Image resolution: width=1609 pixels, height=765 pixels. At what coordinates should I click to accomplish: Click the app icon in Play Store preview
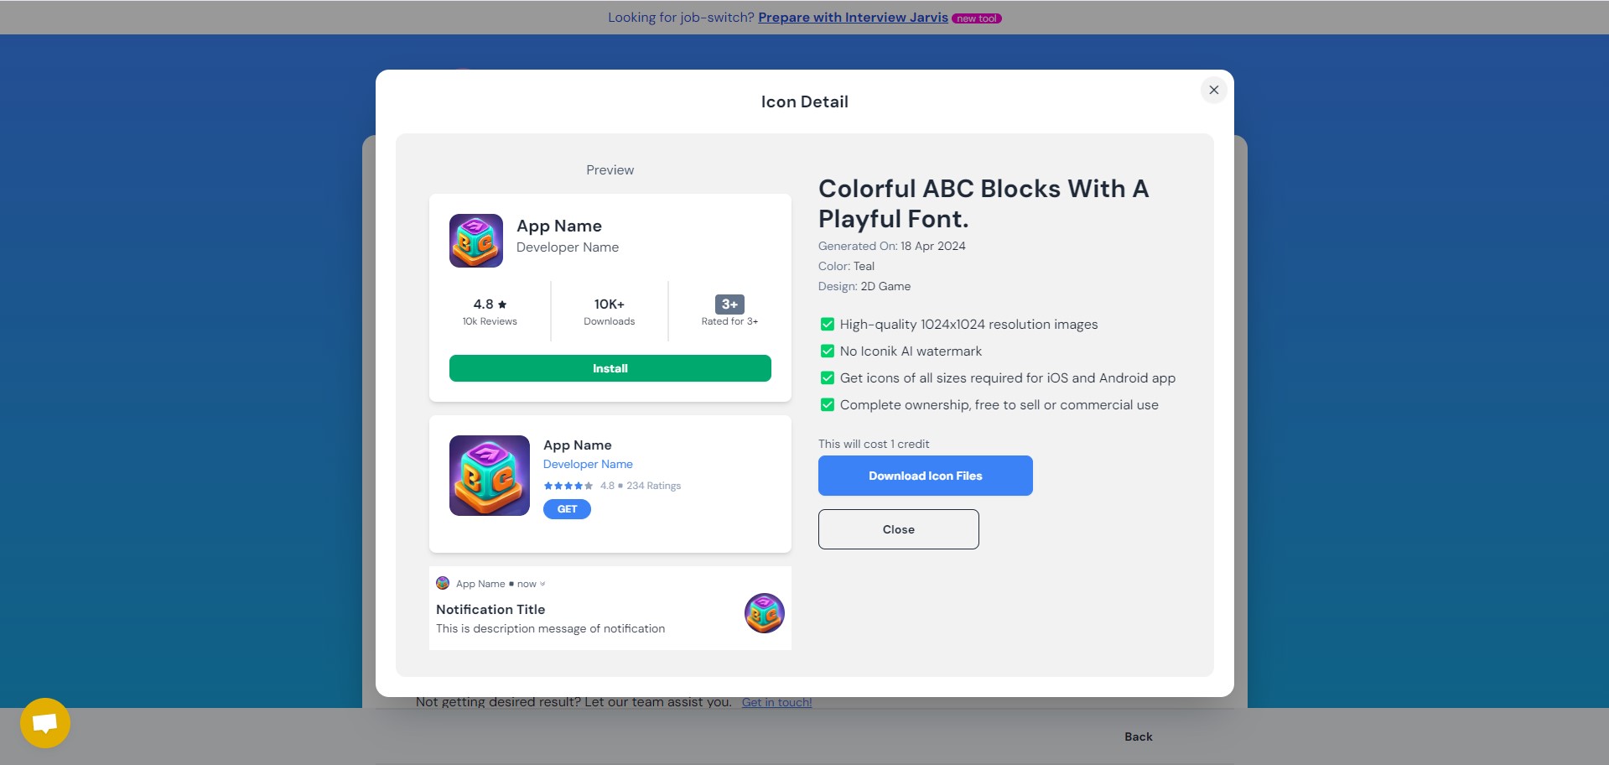(476, 241)
